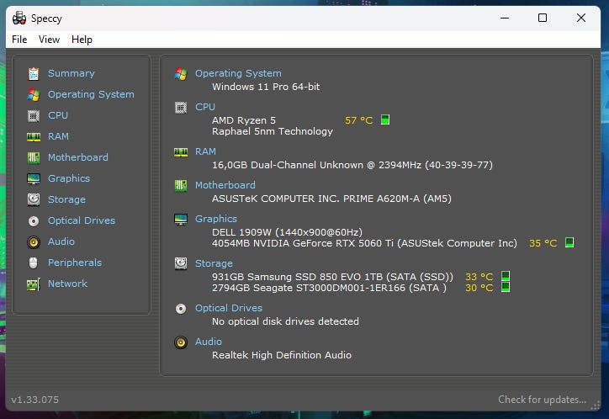The height and width of the screenshot is (419, 609).
Task: Click Windows 11 Pro 64-bit text
Action: (266, 87)
